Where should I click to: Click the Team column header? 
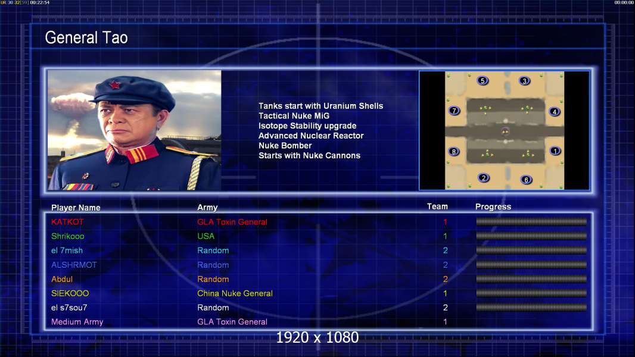click(437, 206)
